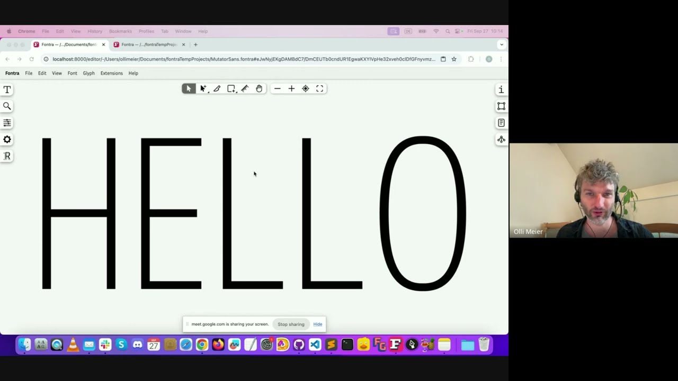Bookmark this page with the star

(x=454, y=59)
